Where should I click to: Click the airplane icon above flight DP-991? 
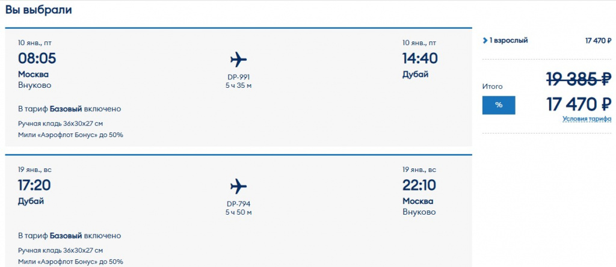(x=238, y=60)
